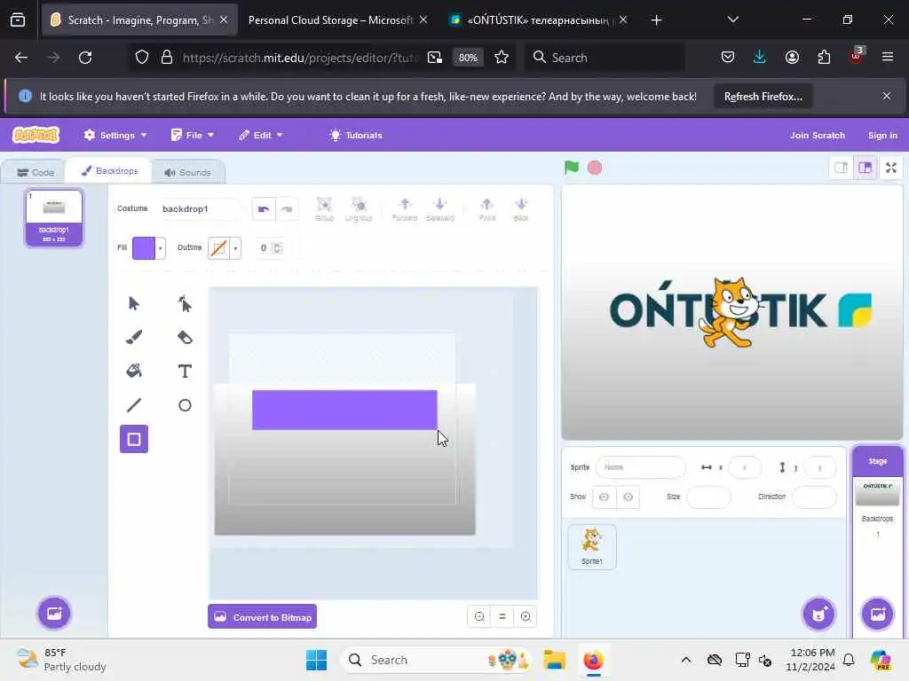Switch to the Sounds tab
909x681 pixels.
(x=187, y=173)
